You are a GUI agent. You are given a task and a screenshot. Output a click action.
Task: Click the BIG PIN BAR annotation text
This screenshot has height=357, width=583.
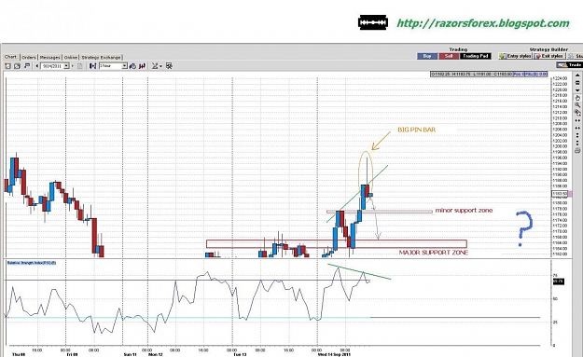(x=416, y=130)
